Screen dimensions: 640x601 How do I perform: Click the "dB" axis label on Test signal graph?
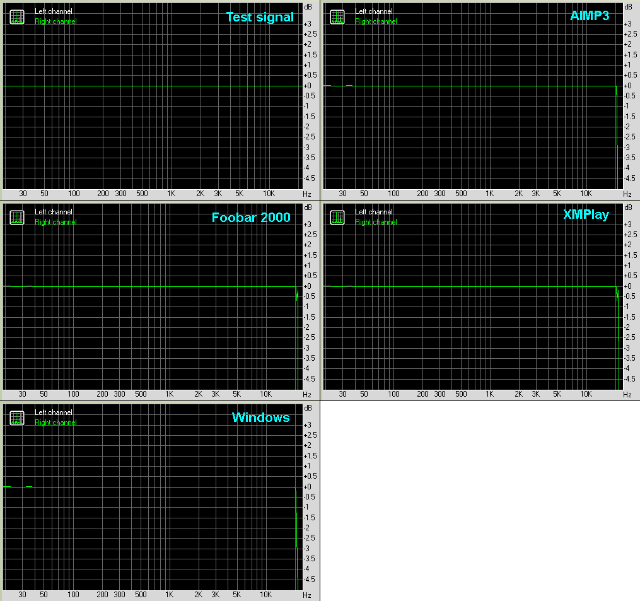308,7
